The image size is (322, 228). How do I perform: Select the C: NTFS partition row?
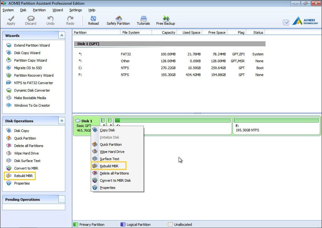169,68
